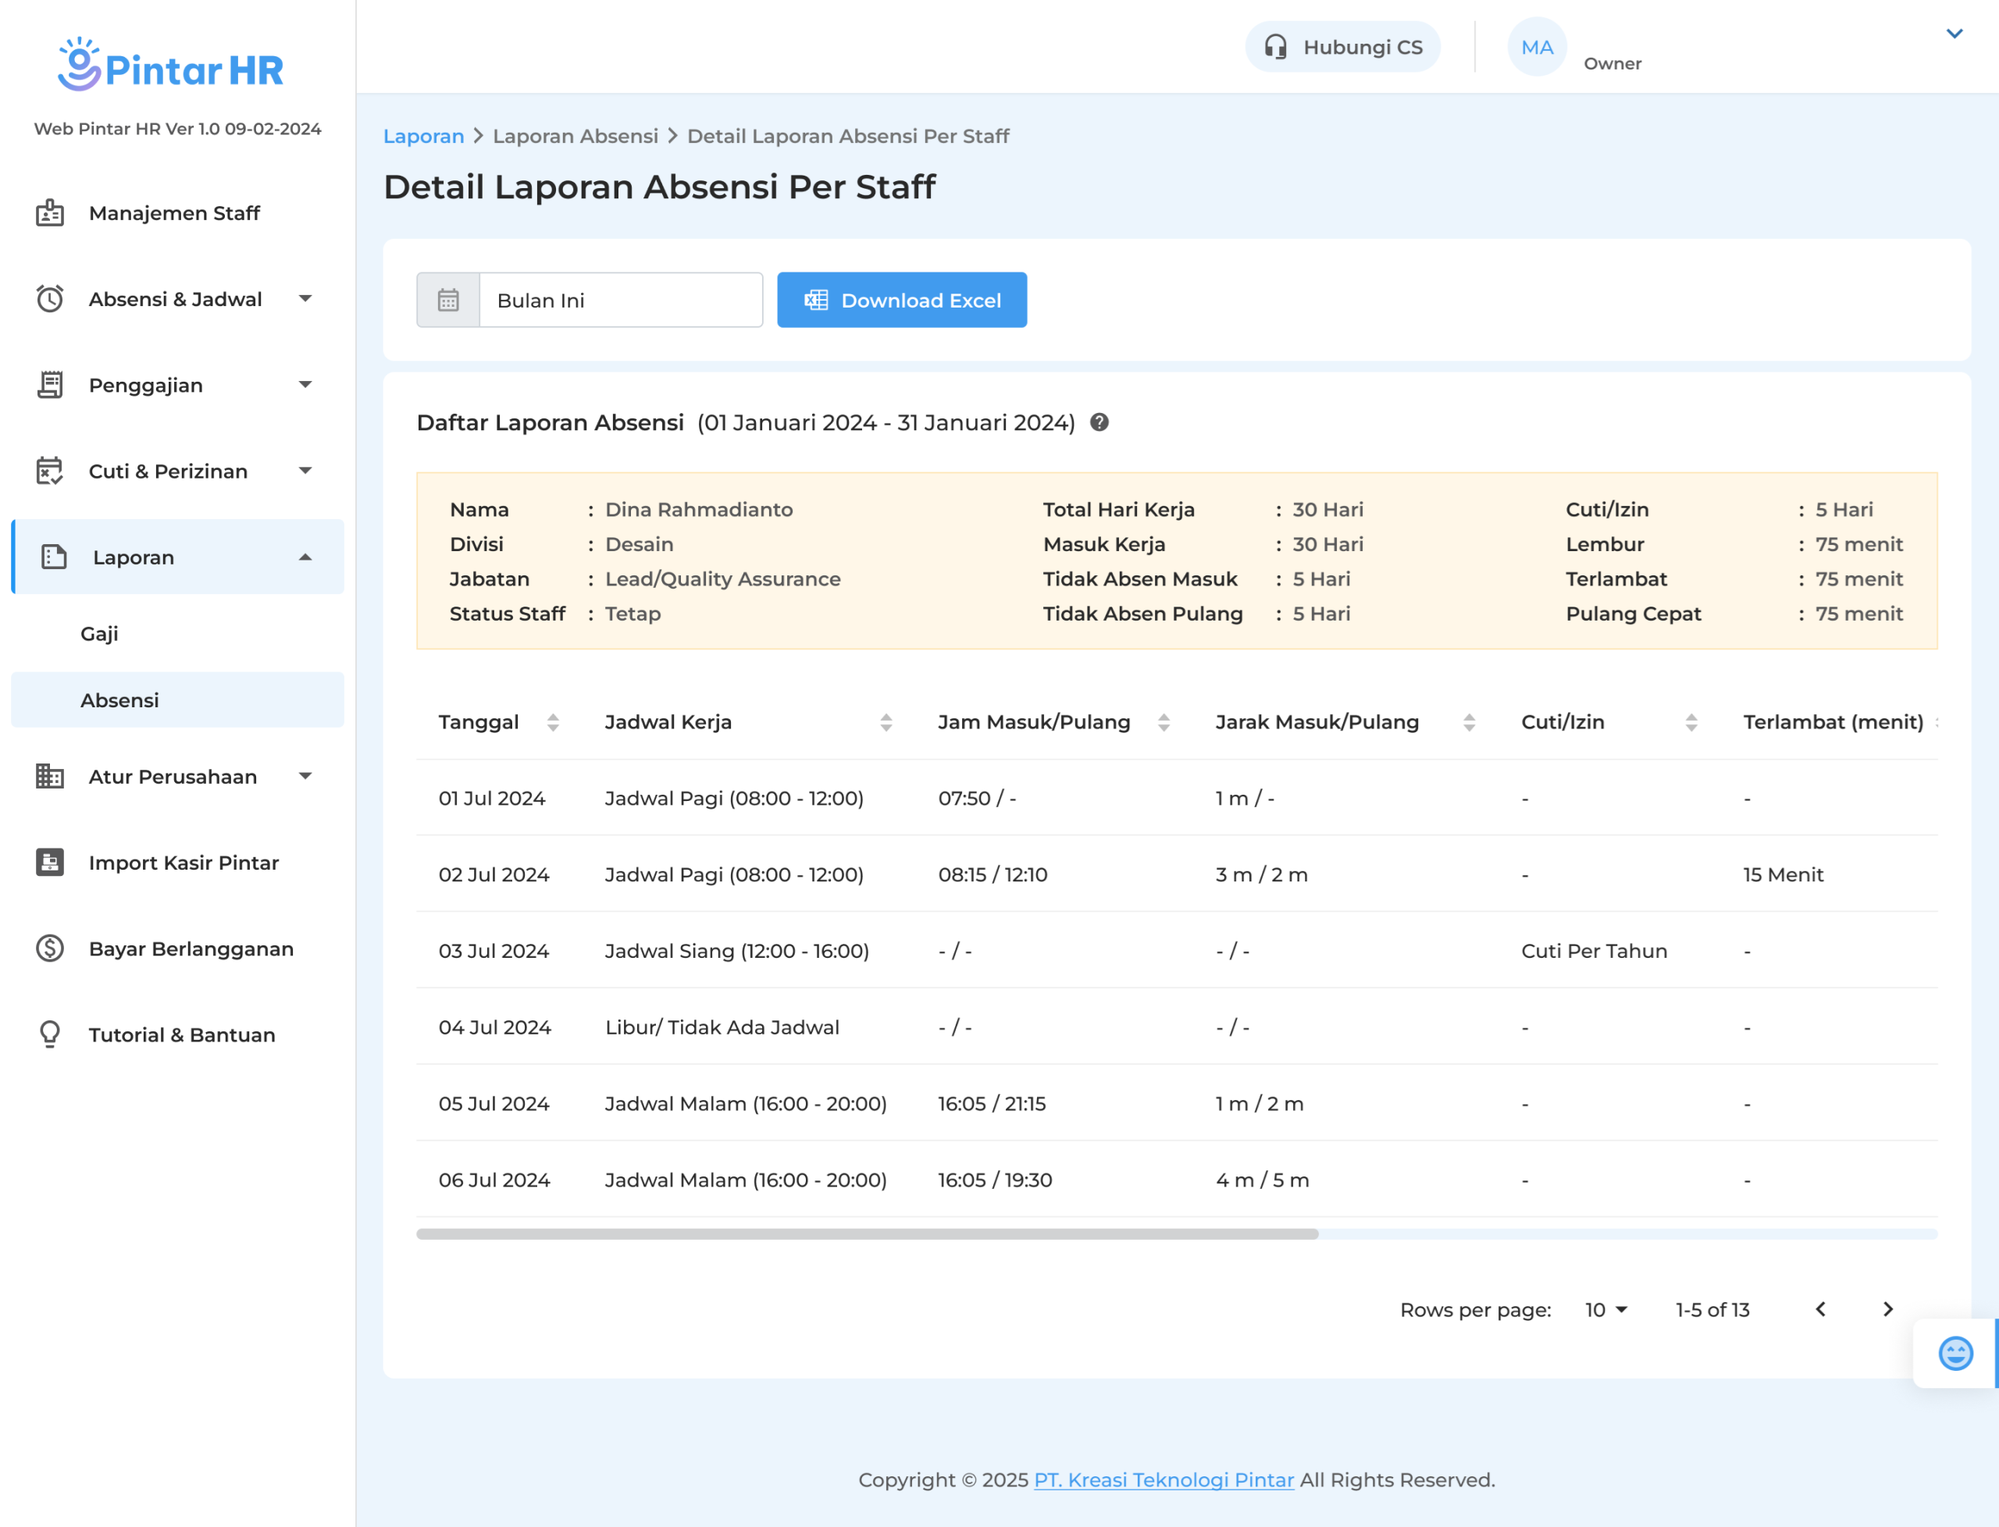Click the Cuti & Perizinan calendar icon
Image resolution: width=1999 pixels, height=1527 pixels.
[50, 471]
